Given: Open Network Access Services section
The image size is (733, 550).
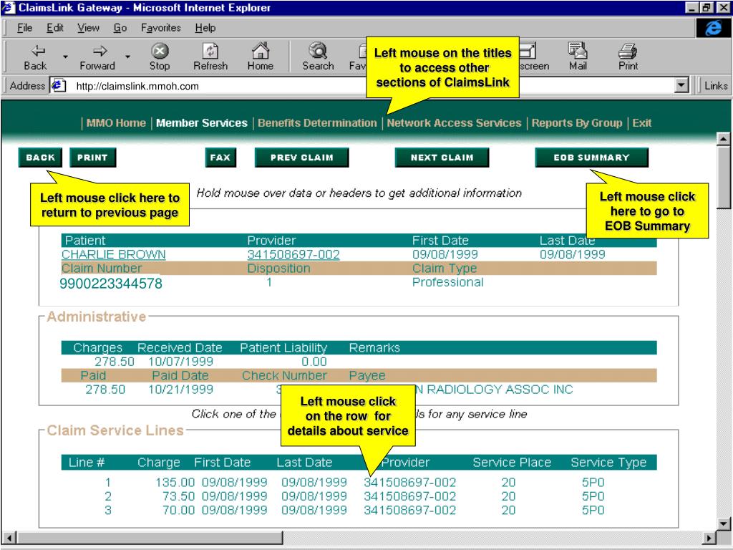Looking at the screenshot, I should point(454,123).
